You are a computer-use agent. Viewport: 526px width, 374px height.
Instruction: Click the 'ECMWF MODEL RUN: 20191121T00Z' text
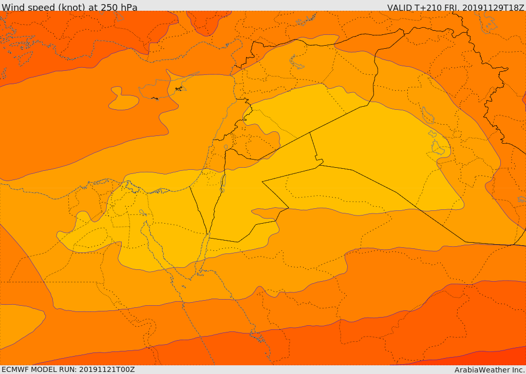68,369
